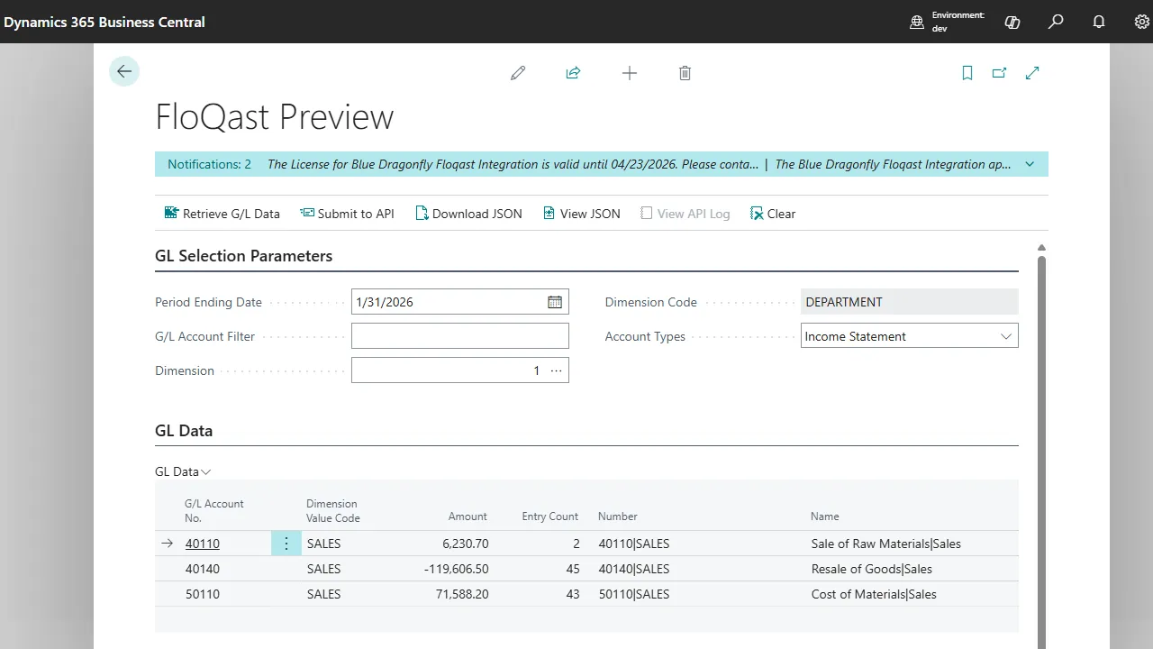Sort by Dimension Value Code column header
This screenshot has width=1153, height=649.
333,511
